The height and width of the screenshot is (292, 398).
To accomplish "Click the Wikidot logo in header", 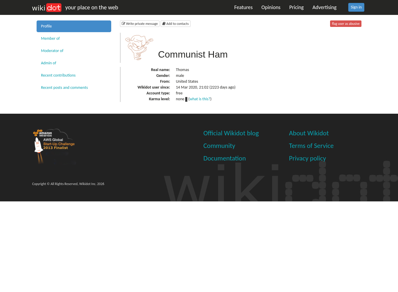I will (x=47, y=8).
